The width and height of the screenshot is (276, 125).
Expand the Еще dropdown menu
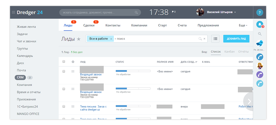tap(243, 25)
